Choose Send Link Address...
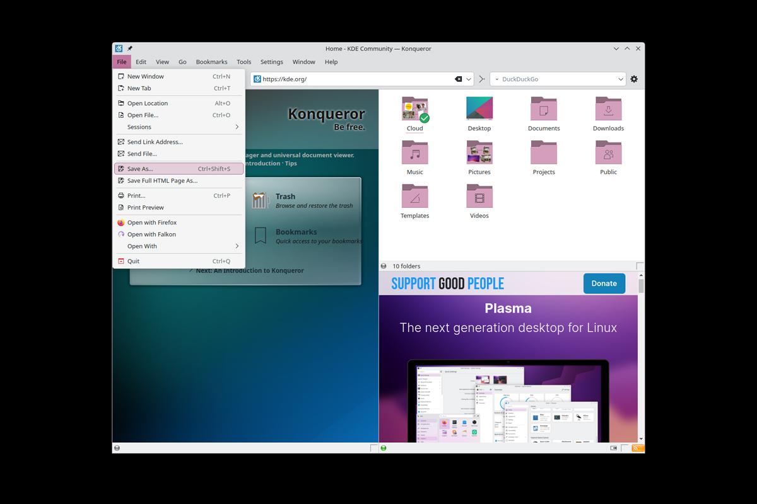Viewport: 757px width, 504px height. coord(179,142)
